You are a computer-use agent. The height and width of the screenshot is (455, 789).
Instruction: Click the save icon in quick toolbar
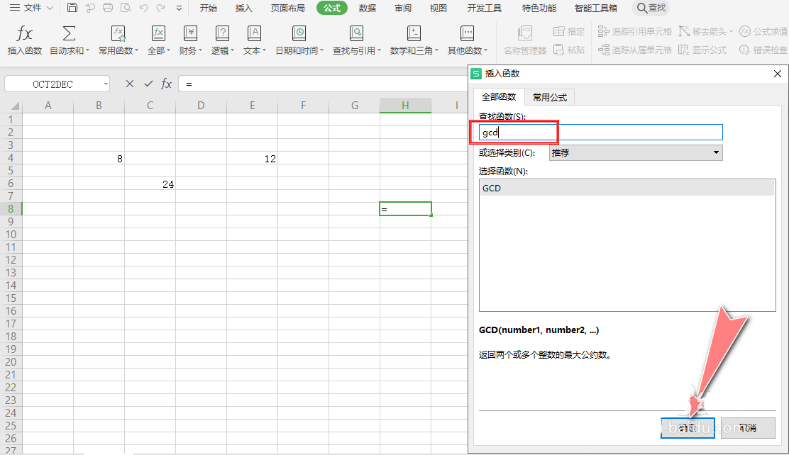(x=72, y=8)
